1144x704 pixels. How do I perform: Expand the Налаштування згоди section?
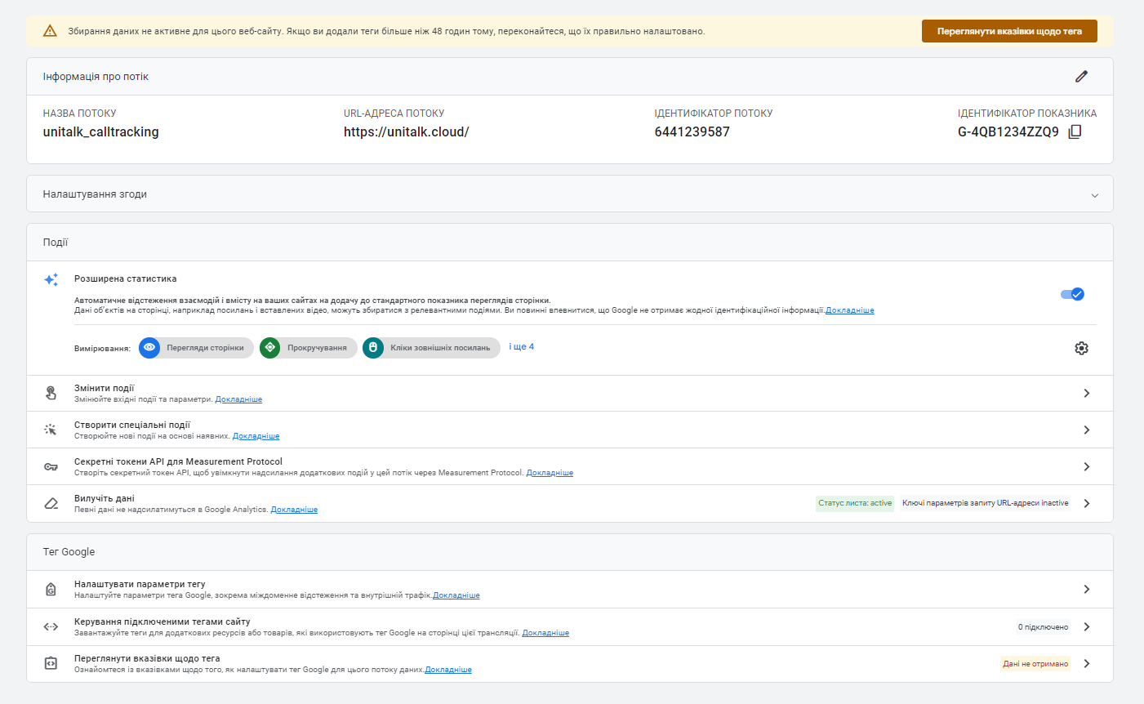1094,195
